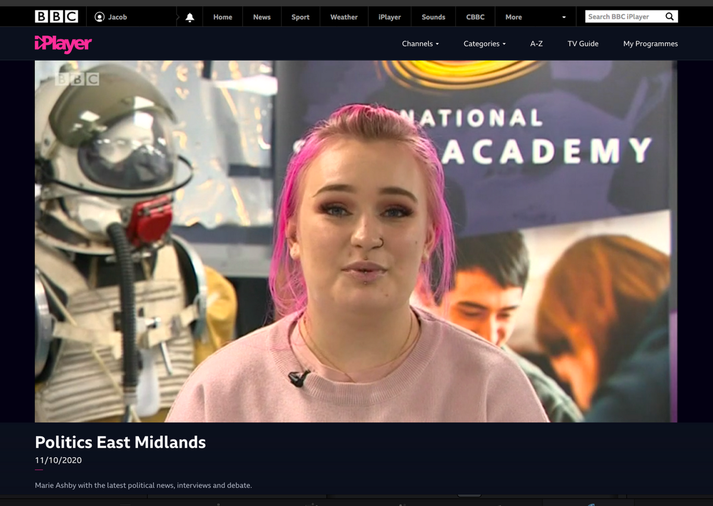Open the A-Z programme list
This screenshot has width=713, height=506.
pyautogui.click(x=537, y=43)
